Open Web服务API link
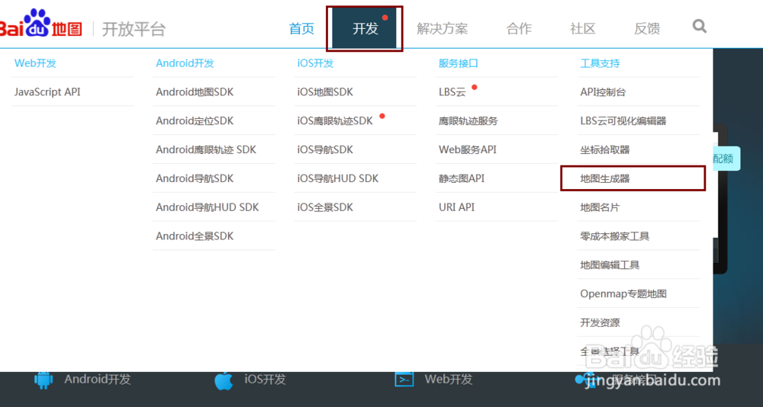 (468, 149)
